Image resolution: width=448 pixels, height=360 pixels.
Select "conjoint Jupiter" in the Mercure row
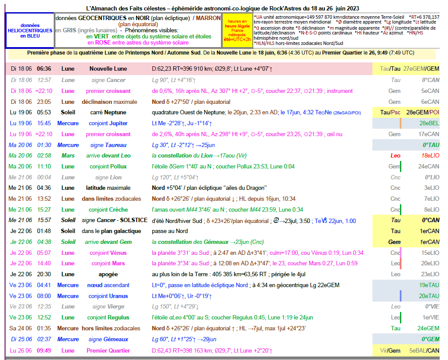tap(108, 123)
